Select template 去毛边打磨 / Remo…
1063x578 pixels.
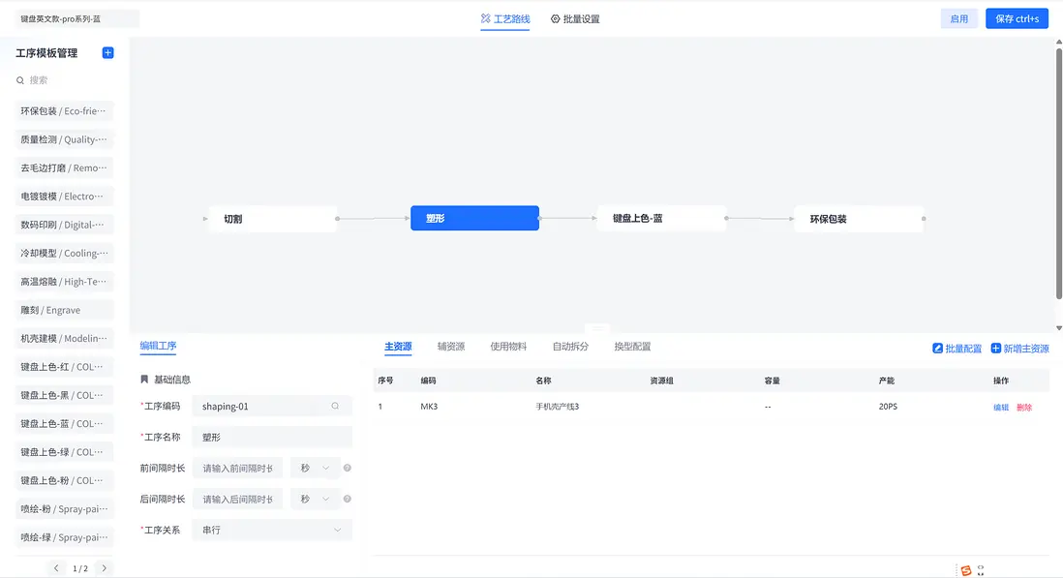(x=65, y=168)
